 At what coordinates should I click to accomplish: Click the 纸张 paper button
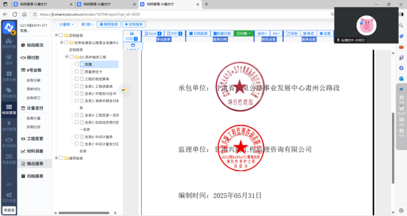click(291, 34)
